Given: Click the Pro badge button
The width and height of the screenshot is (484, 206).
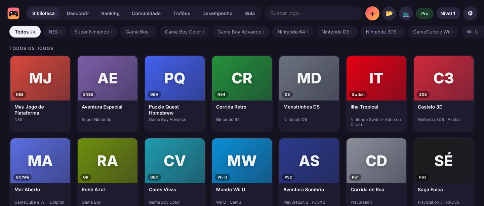Looking at the screenshot, I should [x=425, y=13].
